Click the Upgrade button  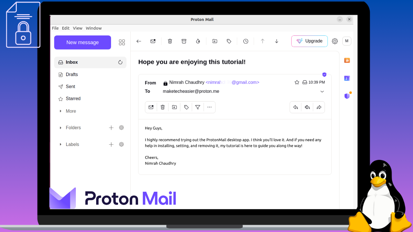309,41
